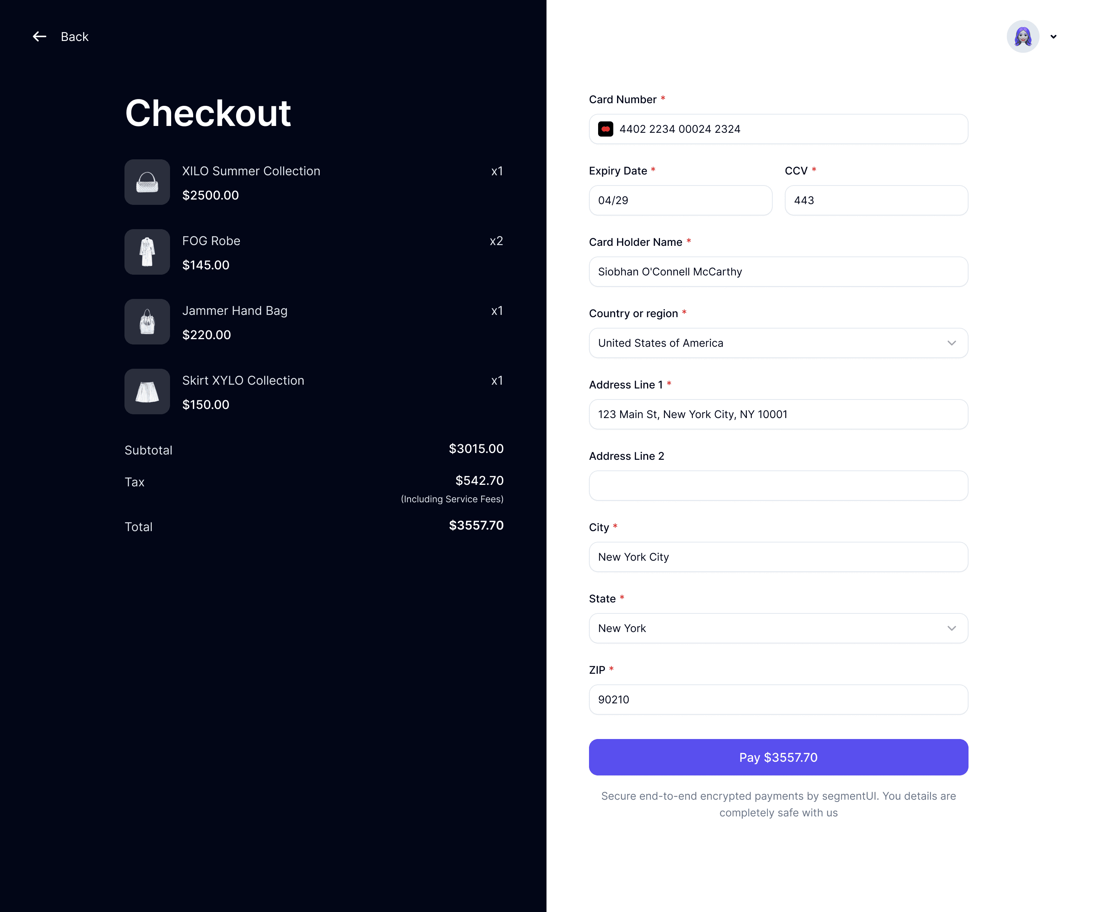1093x912 pixels.
Task: Click the empty Address Line 2 field
Action: 778,485
